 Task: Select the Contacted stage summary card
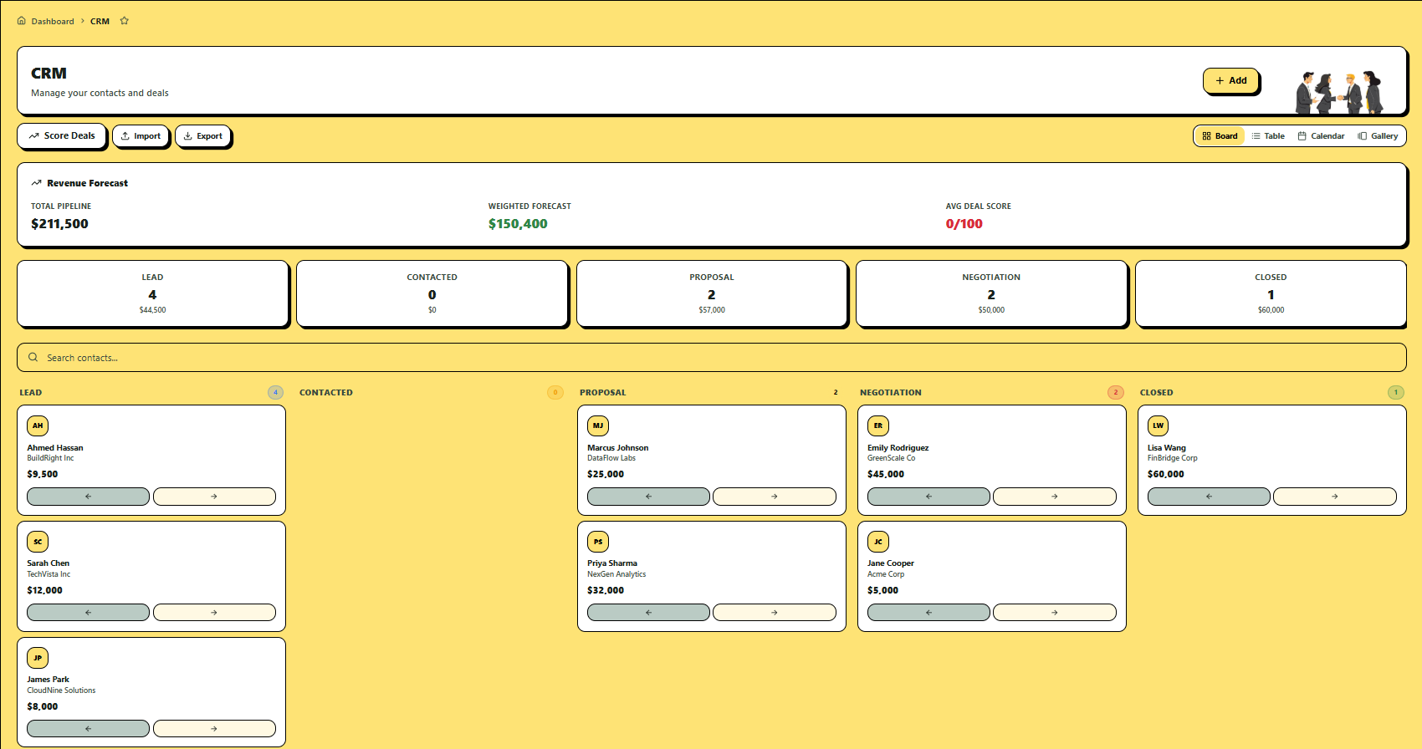[x=432, y=293]
